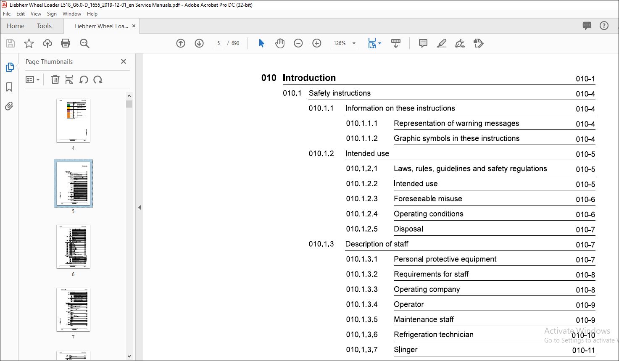Open the Sign document pen icon
The image size is (619, 361).
[x=460, y=43]
